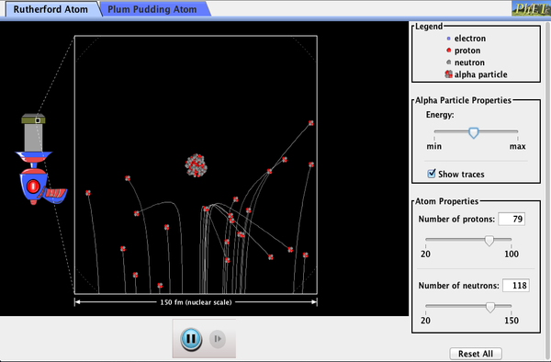
Task: Click the Number of neutrons field showing 118
Action: pos(516,286)
